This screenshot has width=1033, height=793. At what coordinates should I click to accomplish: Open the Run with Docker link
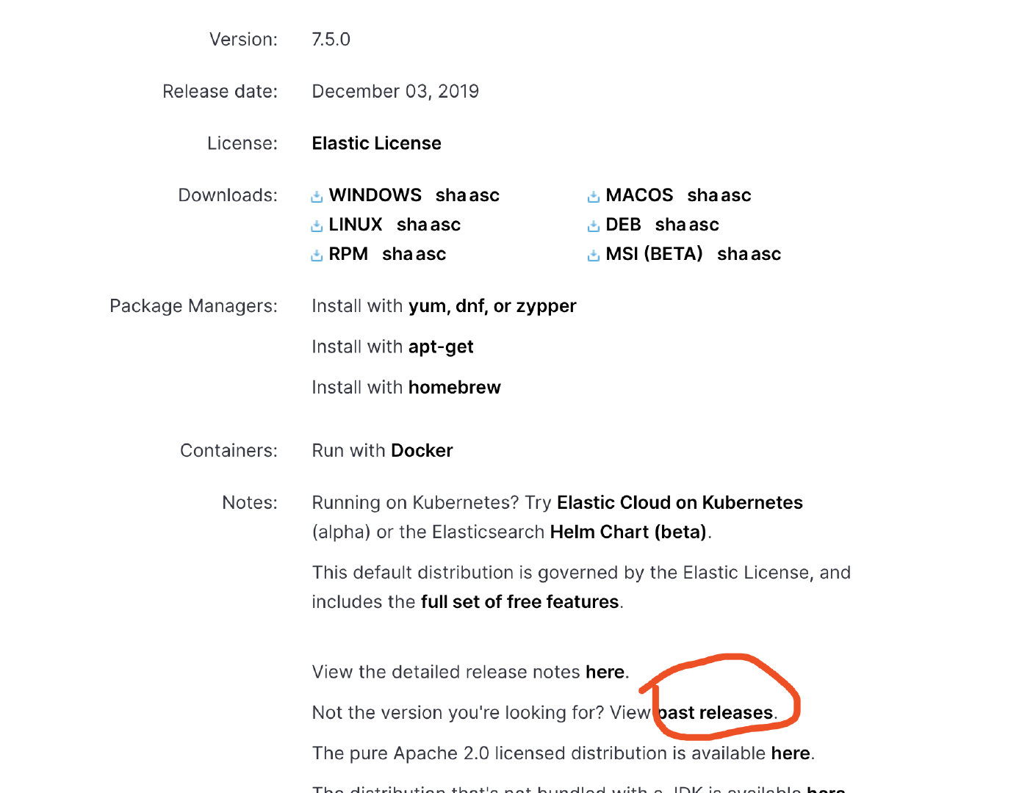(x=422, y=450)
